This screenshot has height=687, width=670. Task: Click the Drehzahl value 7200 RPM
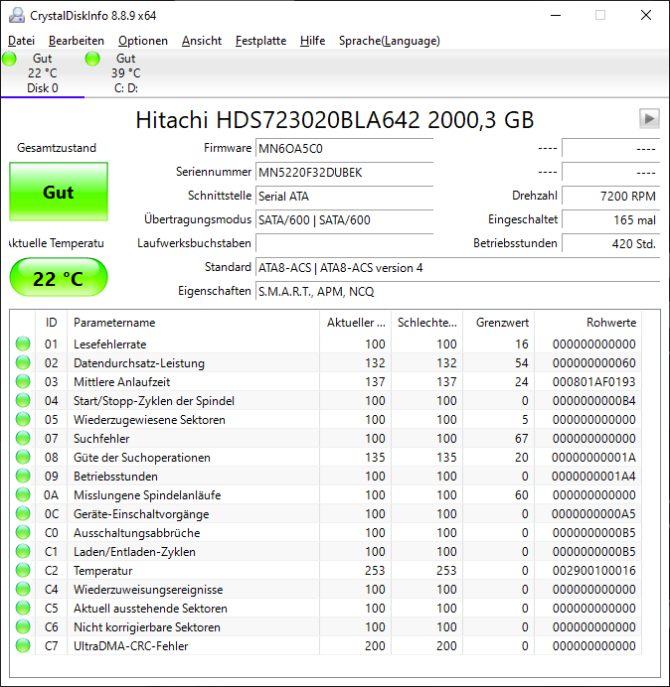610,196
